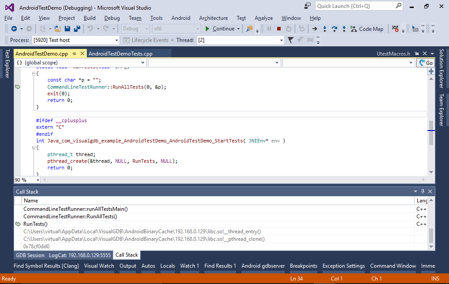The height and width of the screenshot is (284, 449).
Task: Toggle pin on the AndroidTestDemo.cpp tab
Action: pyautogui.click(x=74, y=54)
